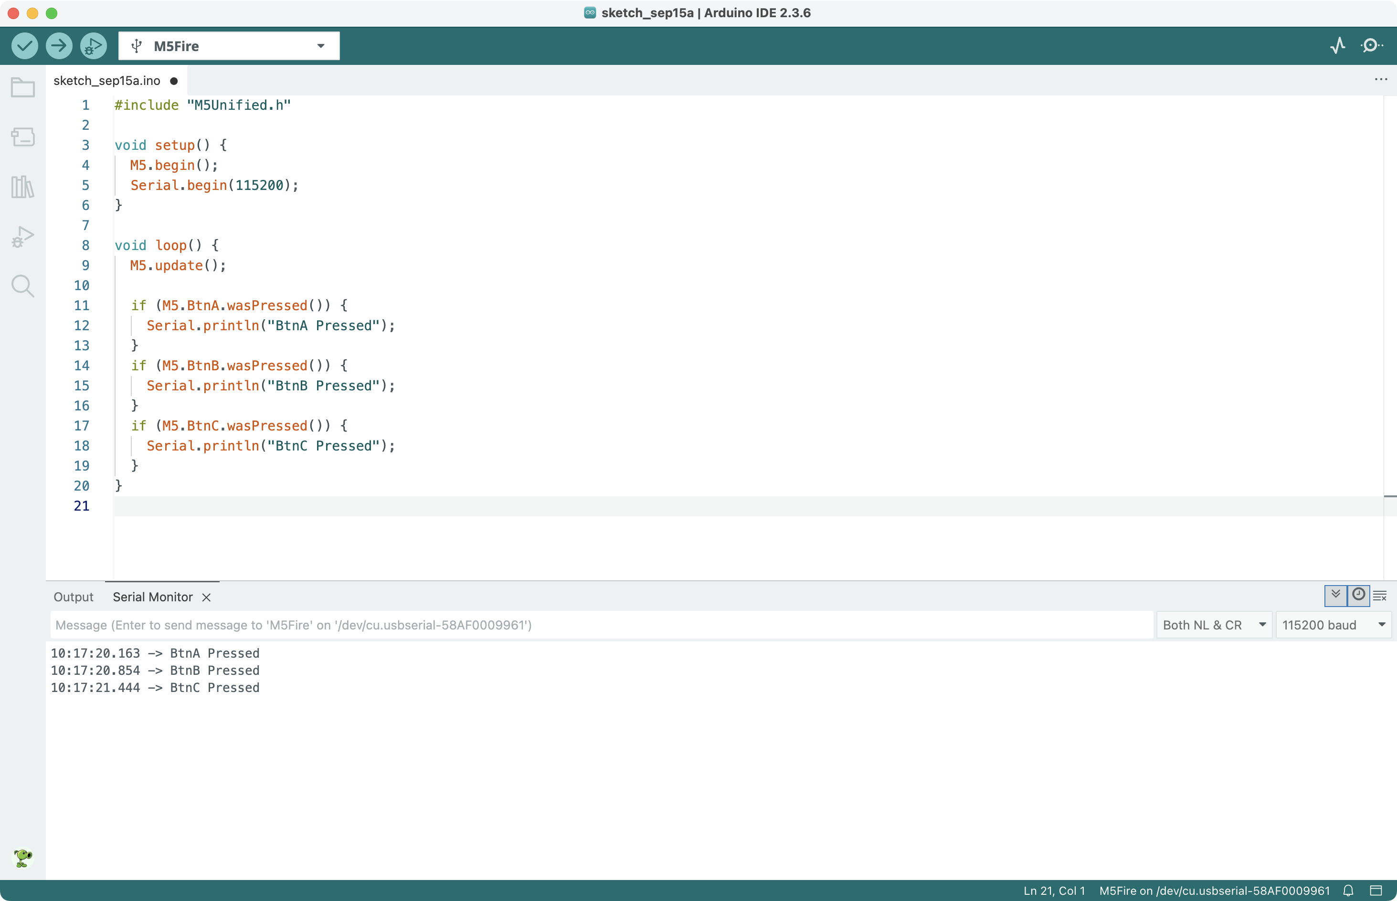Image resolution: width=1397 pixels, height=901 pixels.
Task: Click the '10:17:20.163 -> BtnA Pressed' log line
Action: 155,653
